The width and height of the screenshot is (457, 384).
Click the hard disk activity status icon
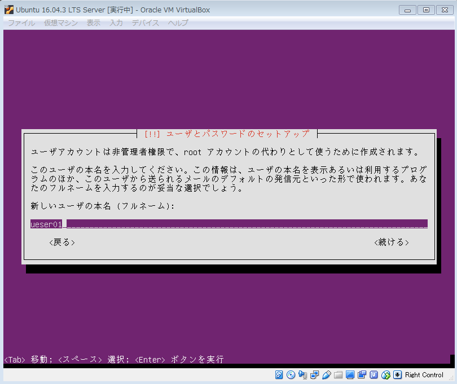pyautogui.click(x=279, y=375)
